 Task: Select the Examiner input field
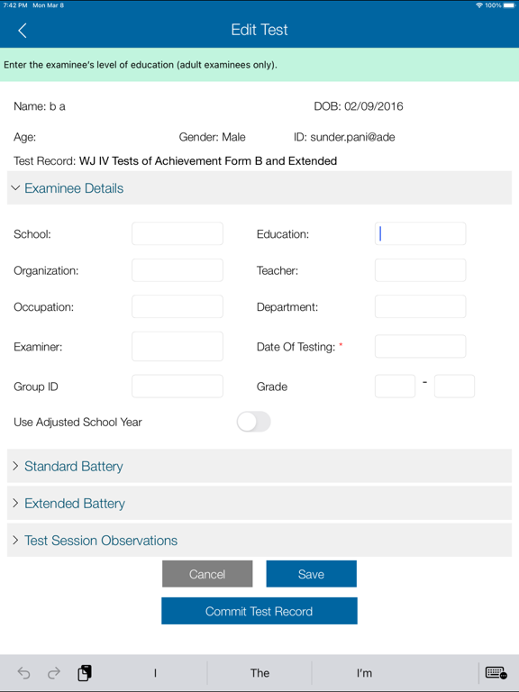(178, 346)
